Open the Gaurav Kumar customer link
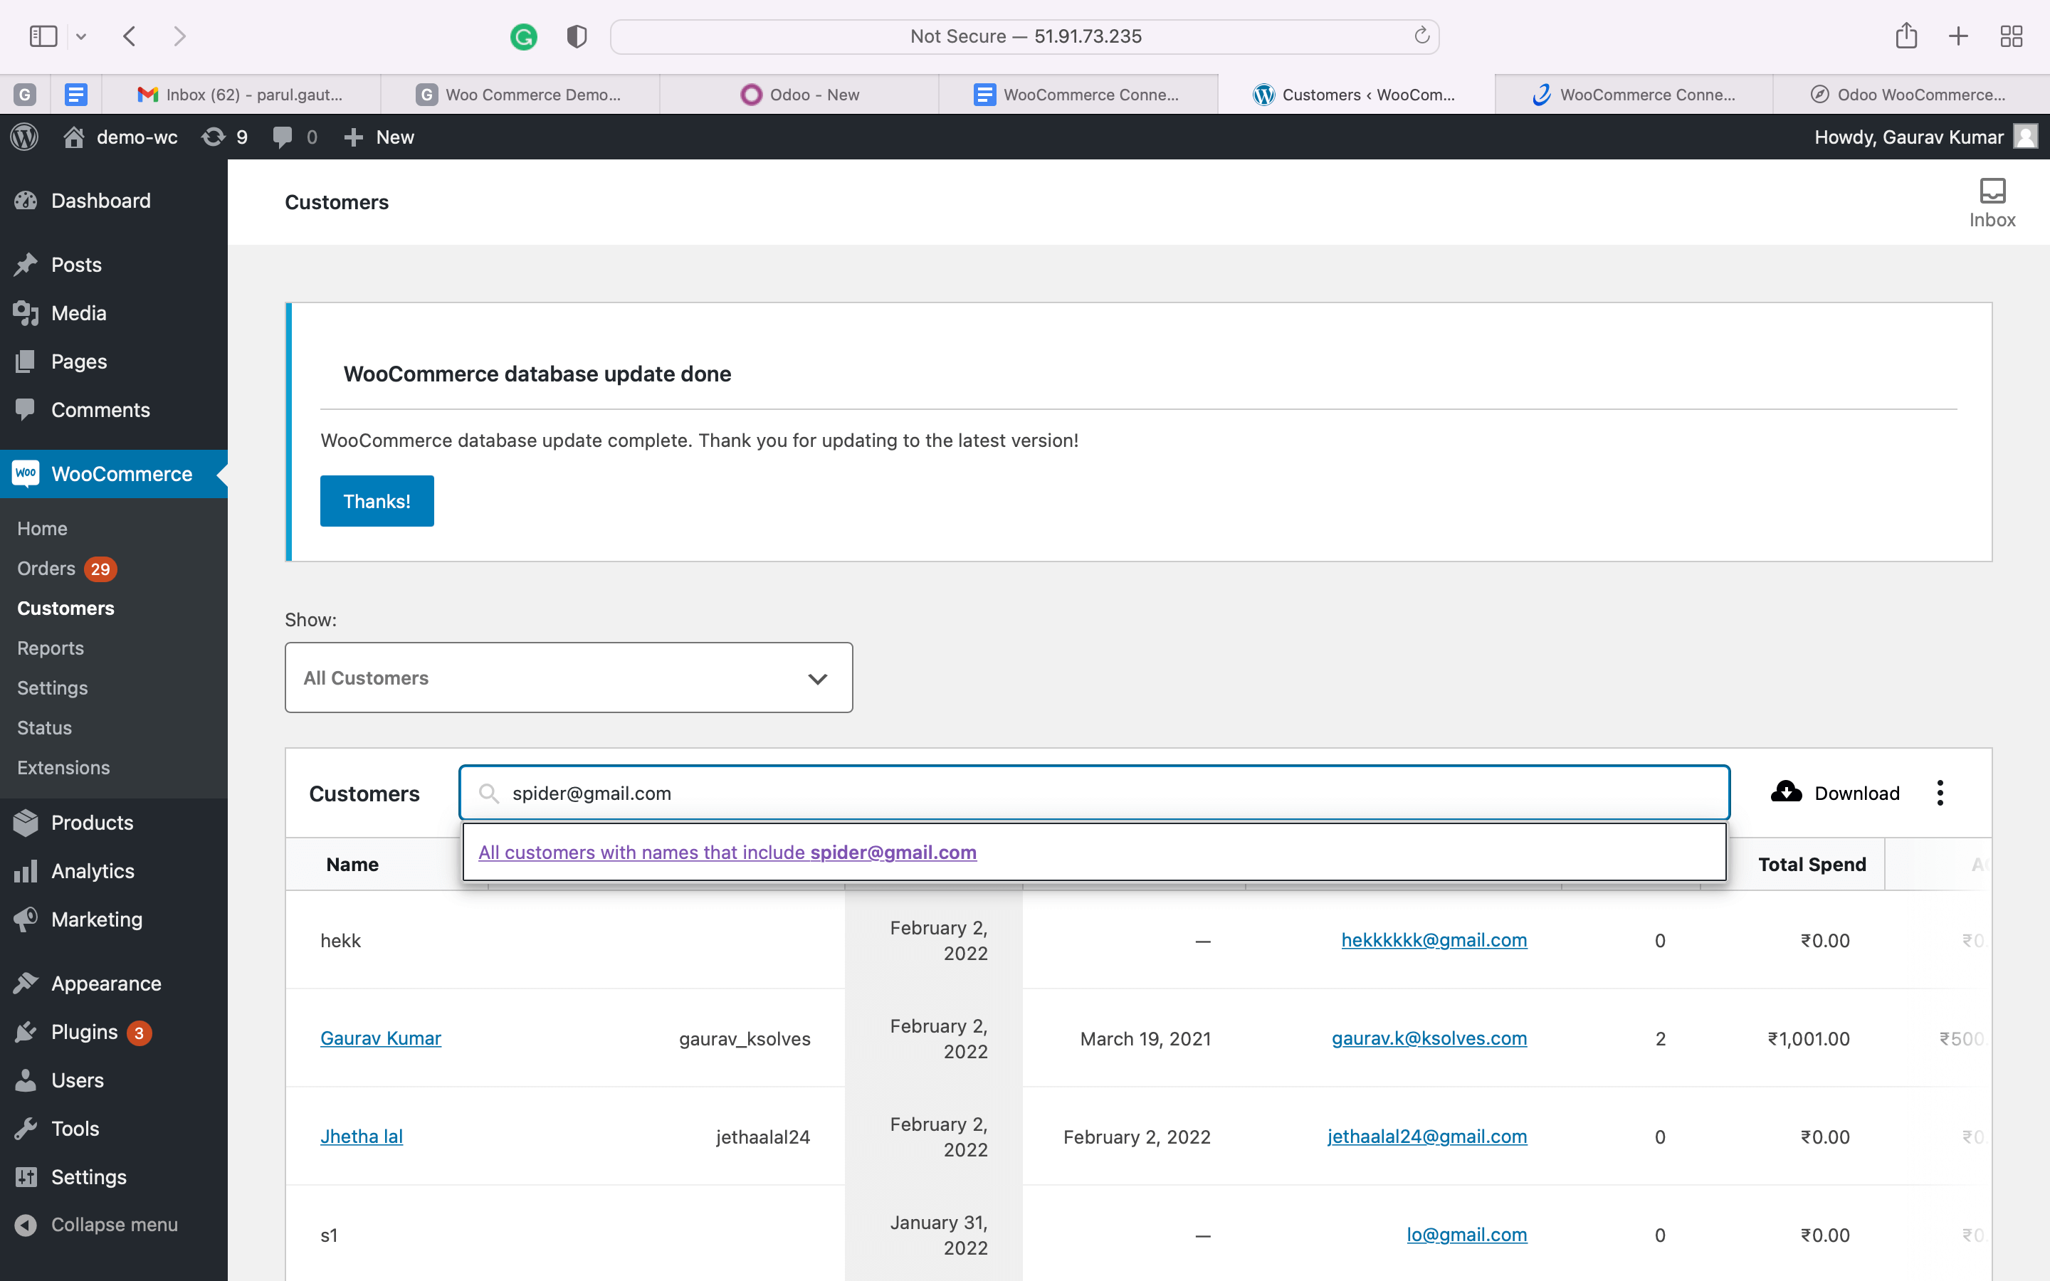 coord(380,1038)
